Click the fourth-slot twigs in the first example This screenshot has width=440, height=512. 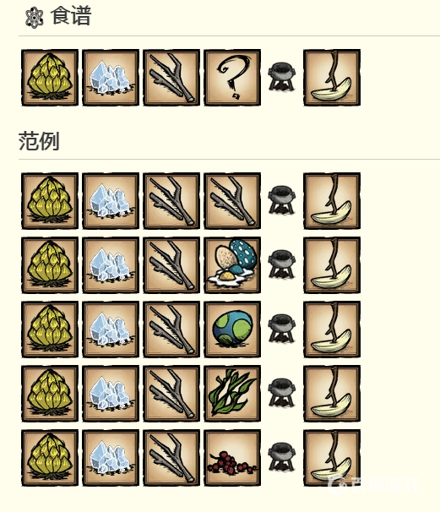pos(232,201)
